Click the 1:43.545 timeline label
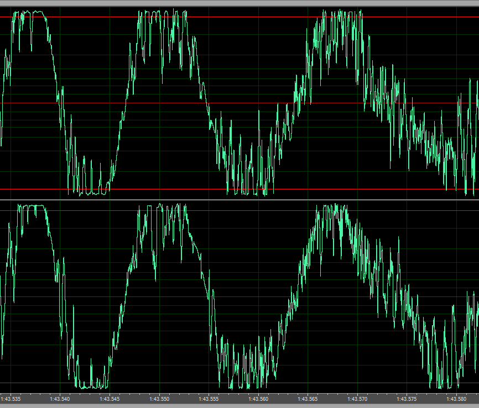The height and width of the screenshot is (408, 479). tap(110, 398)
